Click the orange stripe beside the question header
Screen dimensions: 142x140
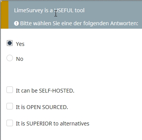[x=5, y=15]
